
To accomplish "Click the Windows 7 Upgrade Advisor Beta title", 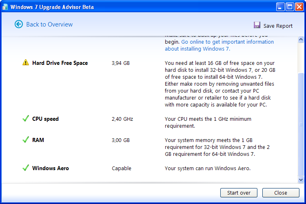I will click(52, 7).
